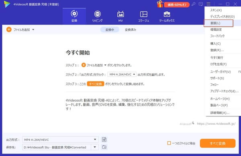This screenshot has height=156, width=241.
Task: Click the ファイルを追加 button label
Action: click(22, 30)
